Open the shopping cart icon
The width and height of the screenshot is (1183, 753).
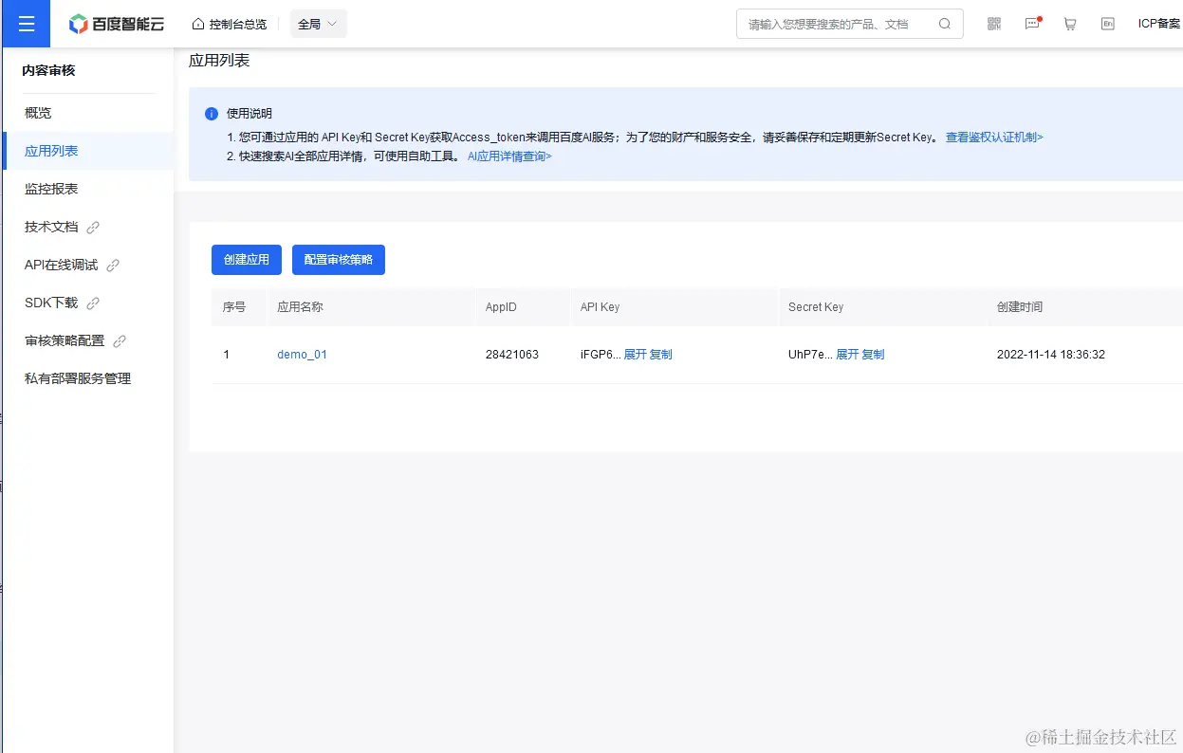(1070, 24)
